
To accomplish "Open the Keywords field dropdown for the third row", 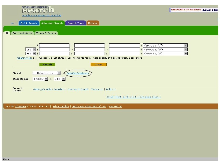I will click(x=165, y=53).
